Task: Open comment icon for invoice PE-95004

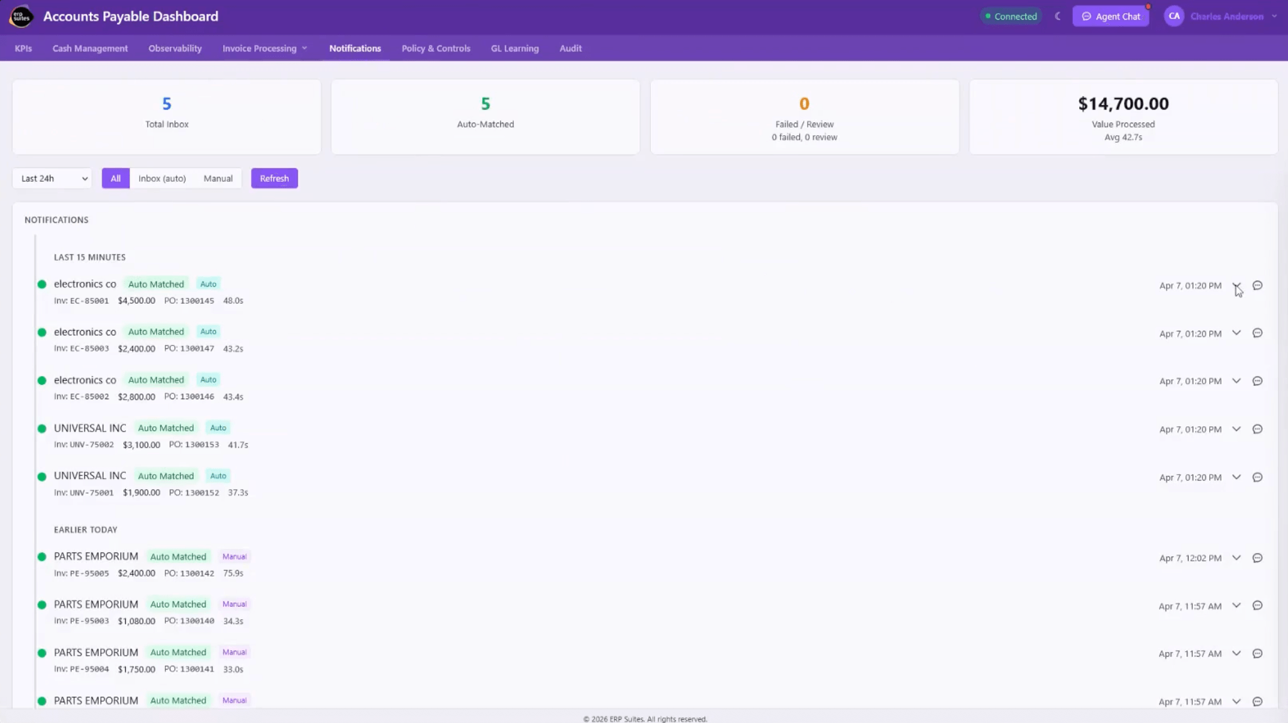Action: tap(1257, 654)
